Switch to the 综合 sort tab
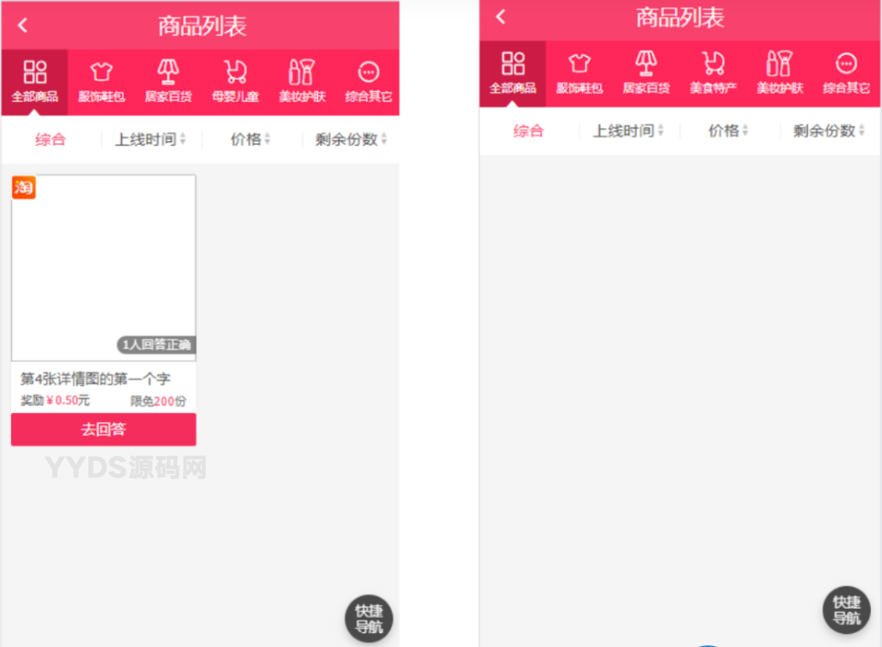This screenshot has width=882, height=647. (51, 138)
